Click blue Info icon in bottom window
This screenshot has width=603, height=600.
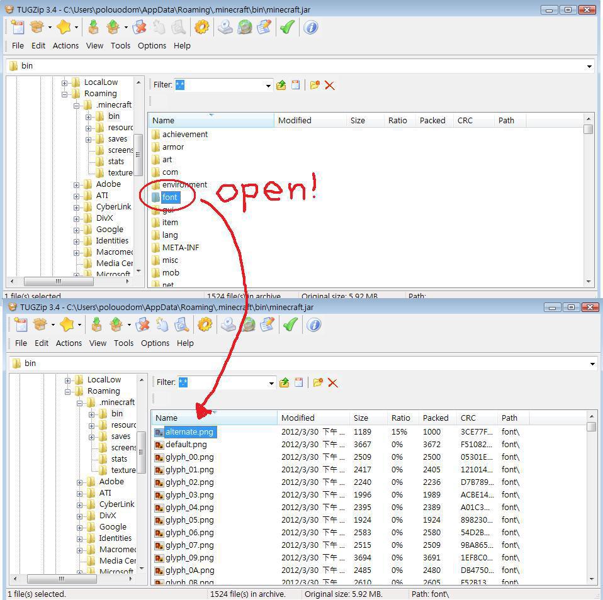click(x=314, y=325)
